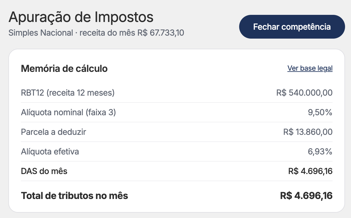
Task: Select the bold total R$ 4.696,16 amount
Action: coord(306,196)
